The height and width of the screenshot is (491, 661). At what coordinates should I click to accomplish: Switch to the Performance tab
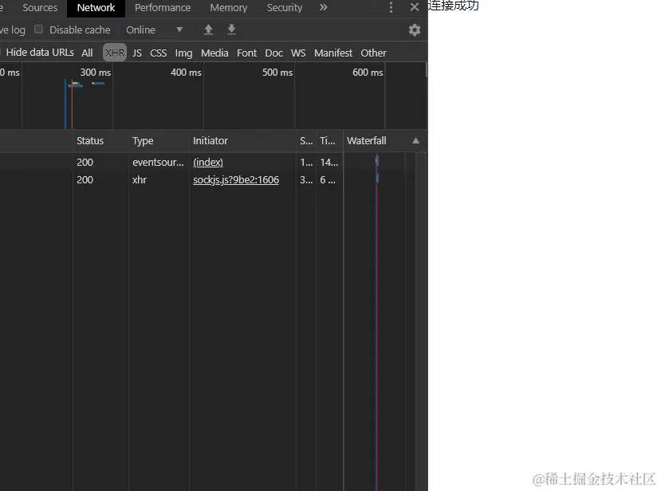[x=163, y=8]
